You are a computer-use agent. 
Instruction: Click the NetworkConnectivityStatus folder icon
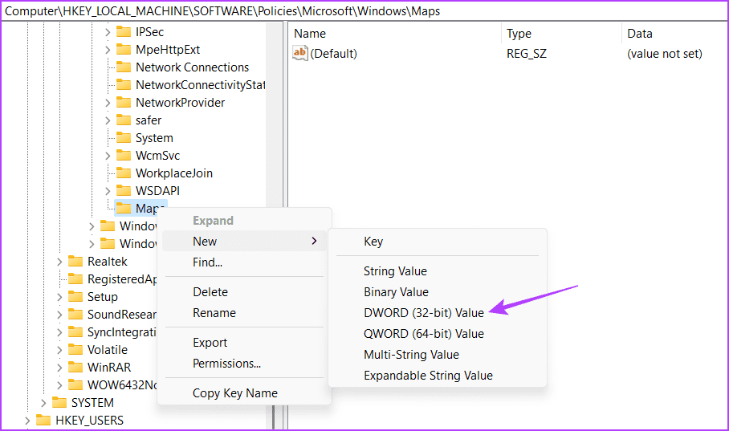[x=123, y=84]
